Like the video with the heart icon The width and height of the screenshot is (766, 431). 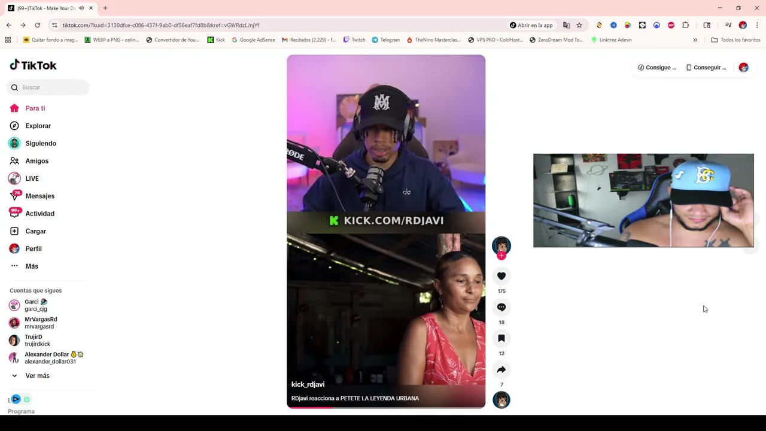[501, 276]
